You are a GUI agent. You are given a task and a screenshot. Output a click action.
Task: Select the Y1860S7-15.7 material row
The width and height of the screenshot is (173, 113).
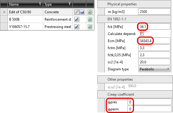tap(47, 27)
